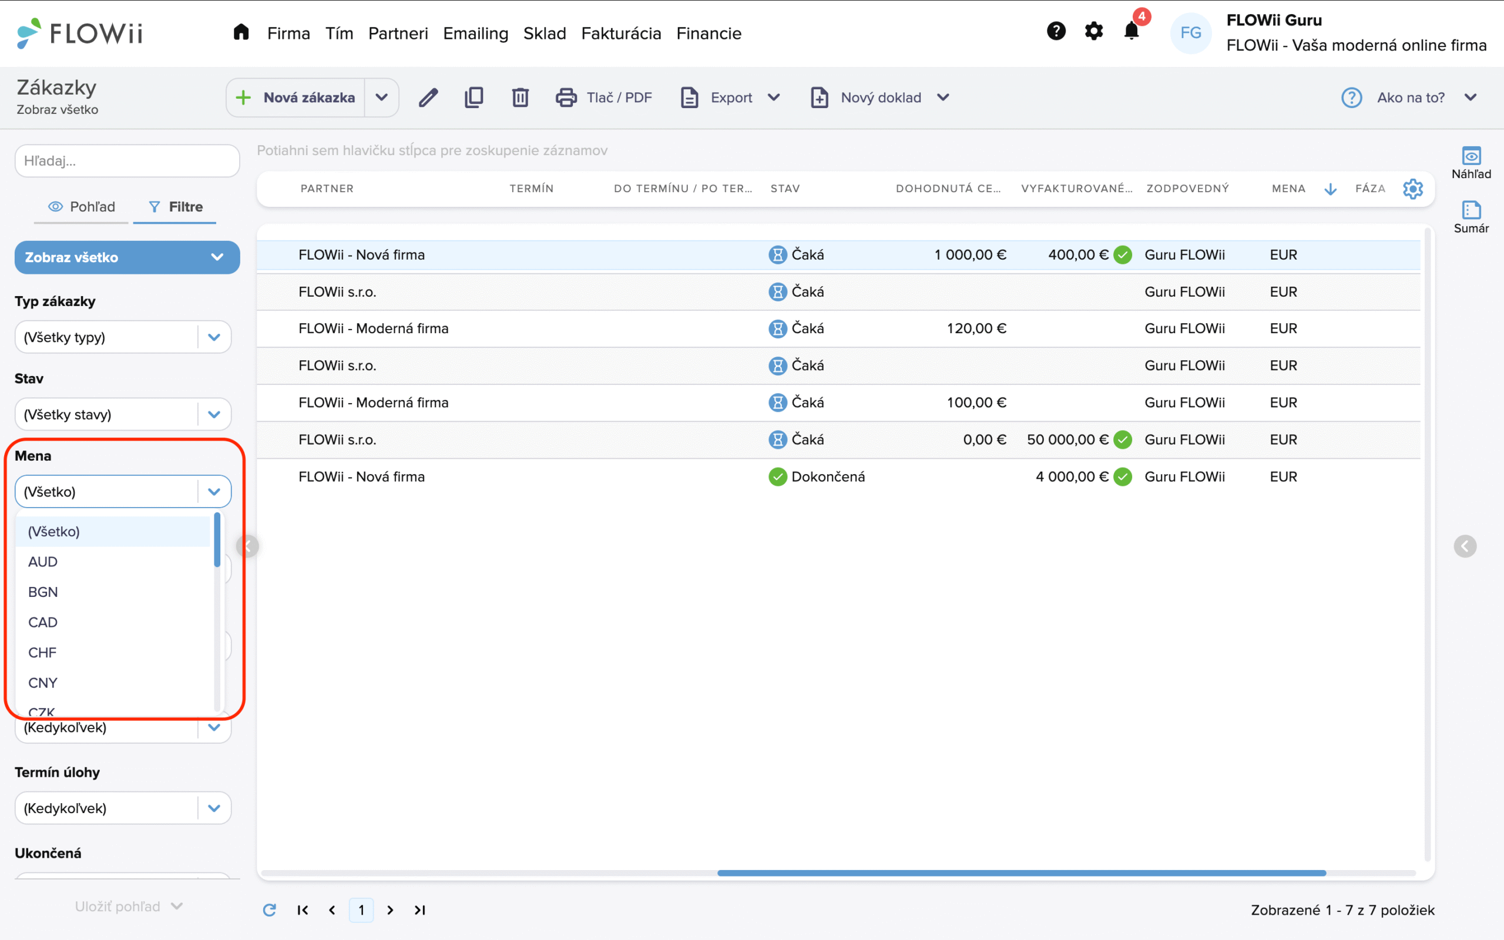Image resolution: width=1504 pixels, height=940 pixels.
Task: Open Uložiť pohľad save view option
Action: click(128, 907)
